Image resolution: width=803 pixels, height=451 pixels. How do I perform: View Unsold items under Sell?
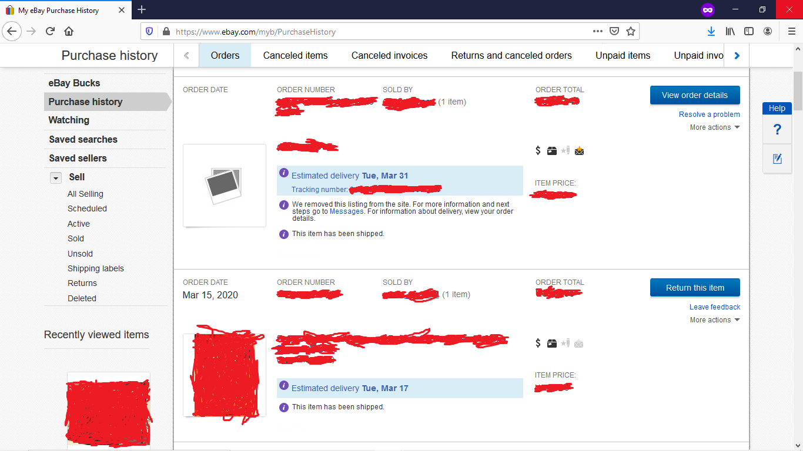click(80, 254)
